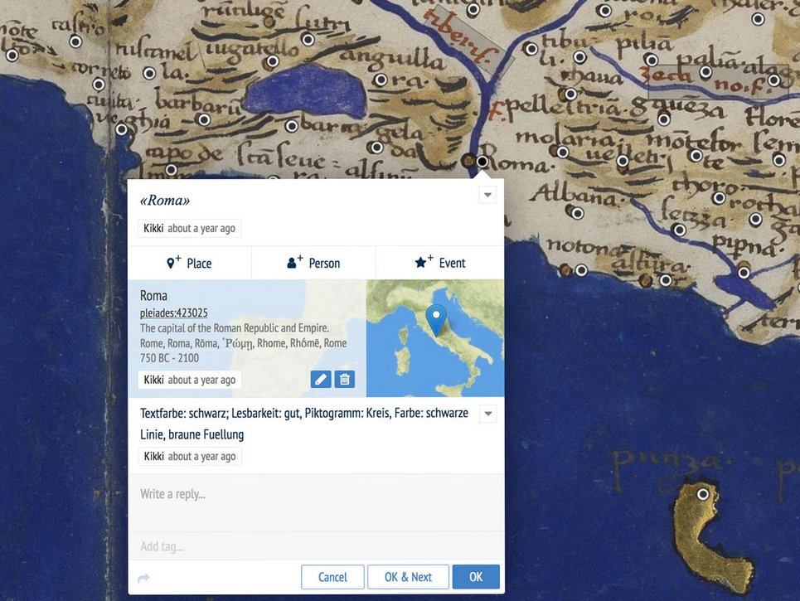Open the annotation options chevron beside «Roma»
This screenshot has height=601, width=800.
487,193
